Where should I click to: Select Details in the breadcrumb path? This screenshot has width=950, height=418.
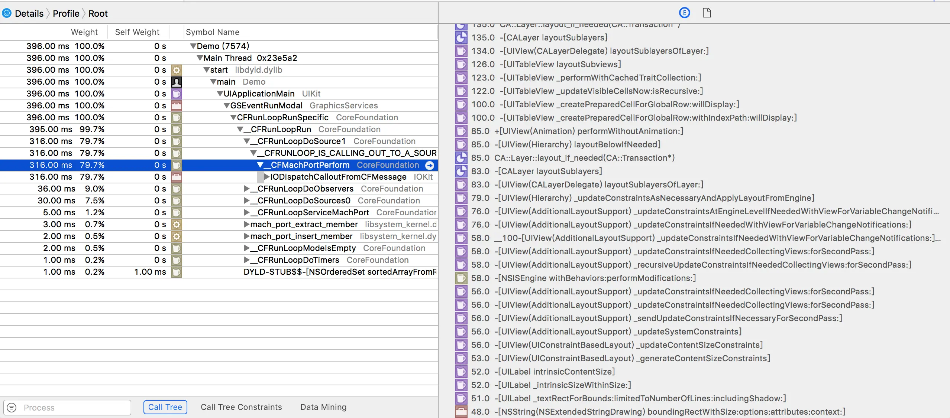click(x=29, y=14)
